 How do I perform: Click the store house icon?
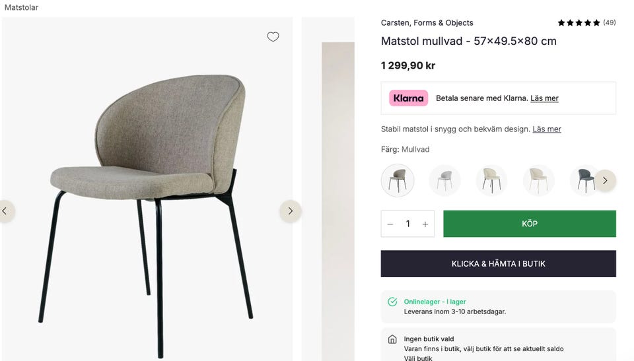[x=392, y=339]
